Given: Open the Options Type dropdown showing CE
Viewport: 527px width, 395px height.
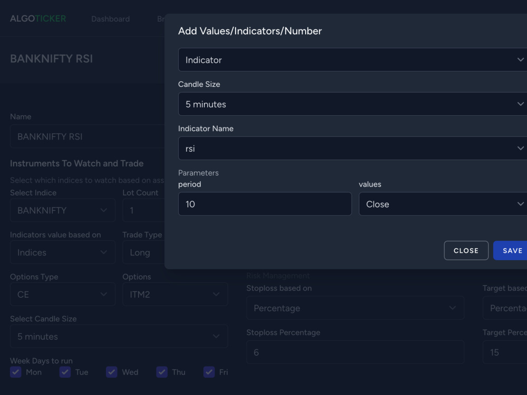Looking at the screenshot, I should pyautogui.click(x=63, y=294).
